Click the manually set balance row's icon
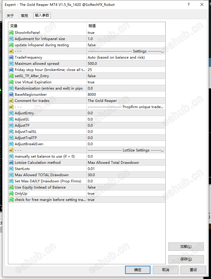211x279 pixels. 11,156
